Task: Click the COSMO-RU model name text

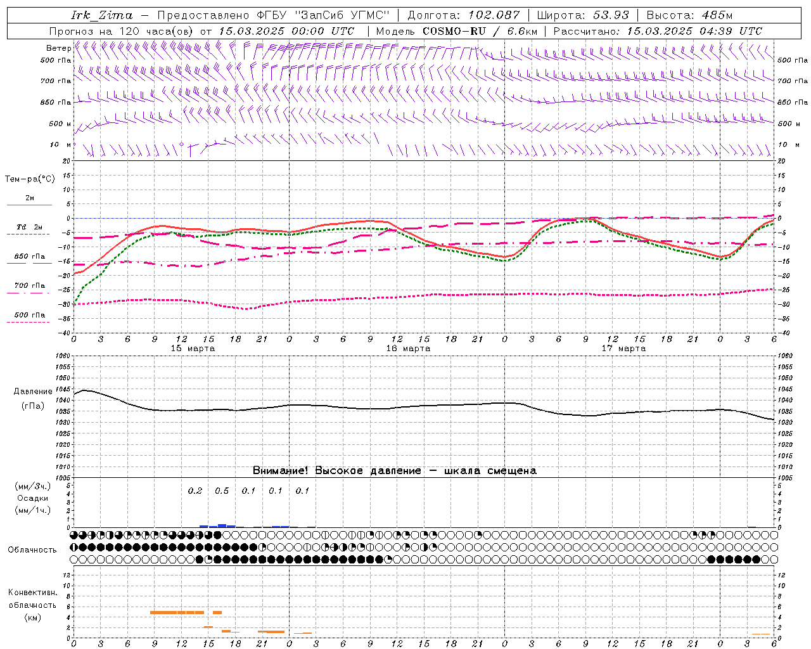Action: [x=454, y=31]
